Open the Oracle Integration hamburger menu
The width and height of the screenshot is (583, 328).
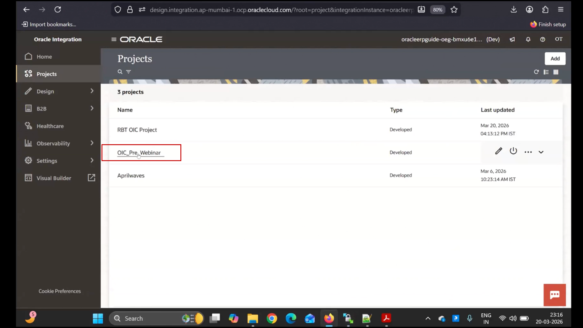114,39
